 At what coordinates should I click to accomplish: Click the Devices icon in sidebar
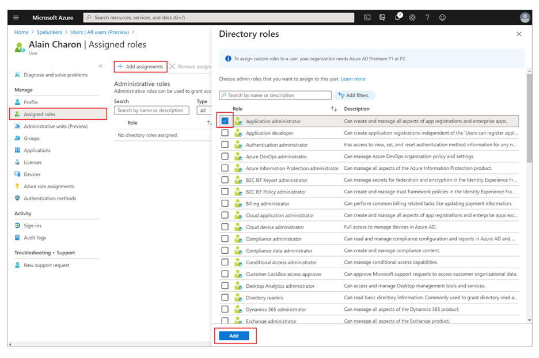17,174
